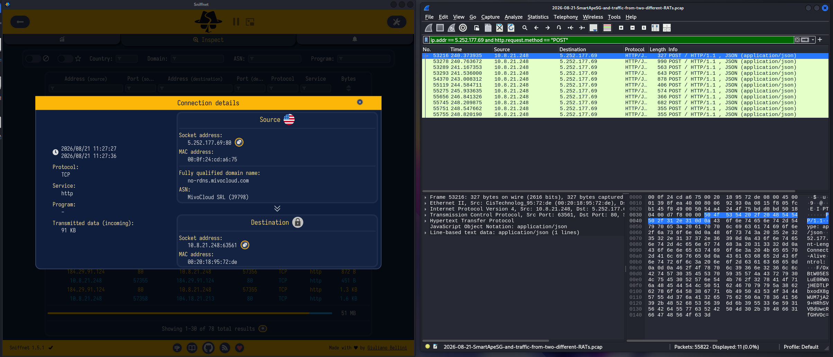Image resolution: width=833 pixels, height=357 pixels.
Task: Open the Statistics menu
Action: click(x=538, y=17)
